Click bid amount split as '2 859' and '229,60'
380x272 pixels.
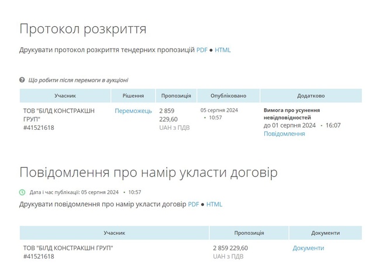point(168,115)
